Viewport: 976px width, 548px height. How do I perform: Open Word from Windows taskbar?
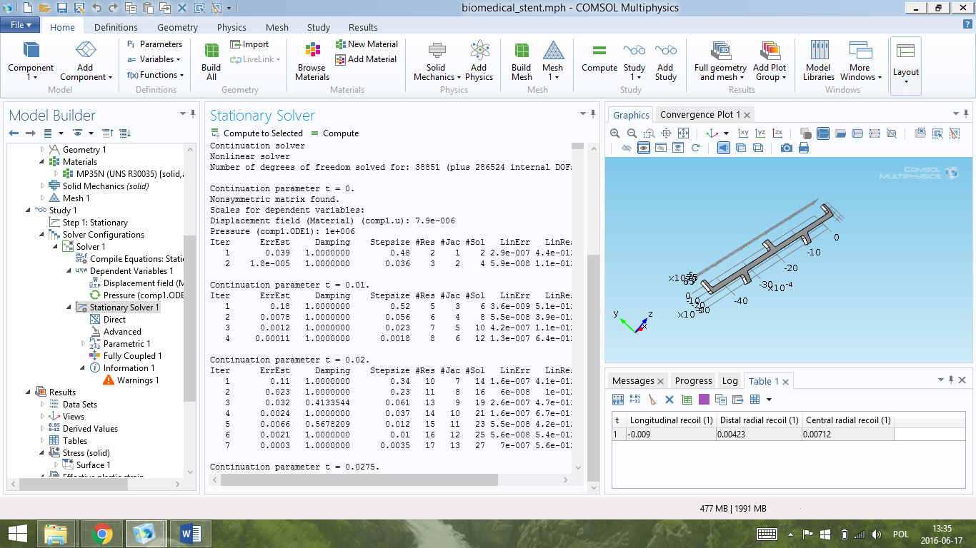click(x=191, y=534)
